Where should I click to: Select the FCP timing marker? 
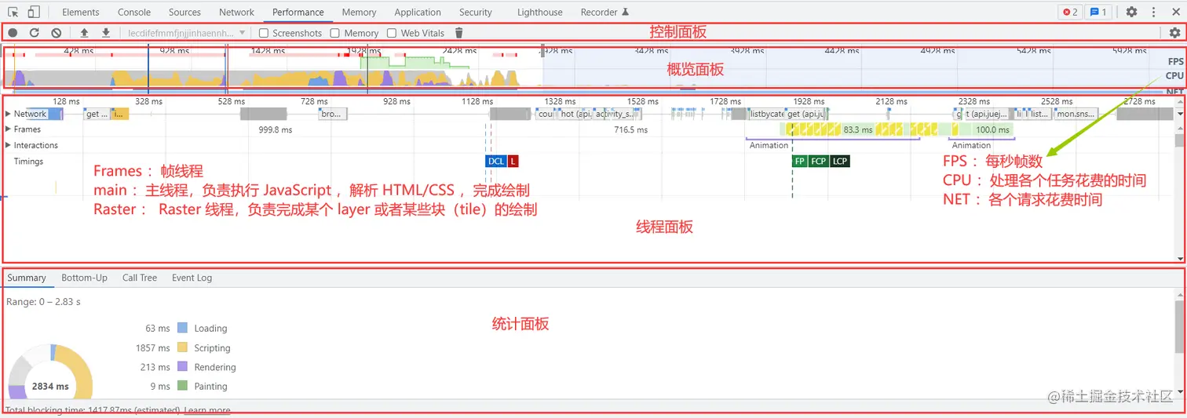(819, 161)
